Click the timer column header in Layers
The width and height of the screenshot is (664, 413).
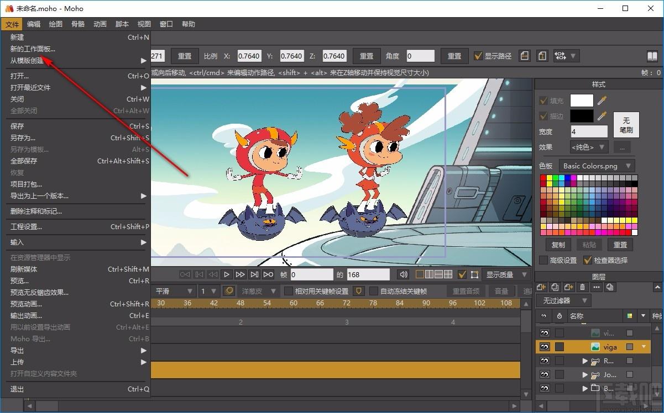560,316
